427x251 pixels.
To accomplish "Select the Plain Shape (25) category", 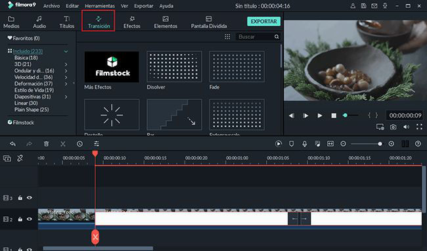I will (32, 110).
